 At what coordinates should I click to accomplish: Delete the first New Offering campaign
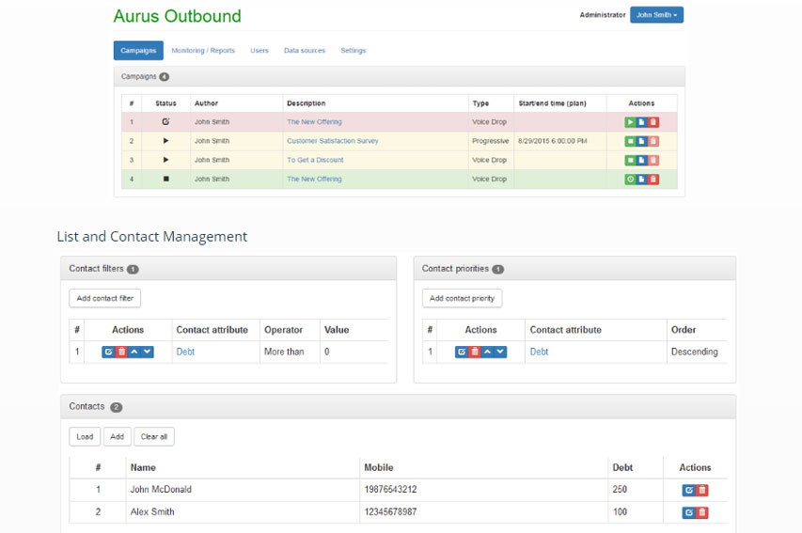tap(653, 122)
